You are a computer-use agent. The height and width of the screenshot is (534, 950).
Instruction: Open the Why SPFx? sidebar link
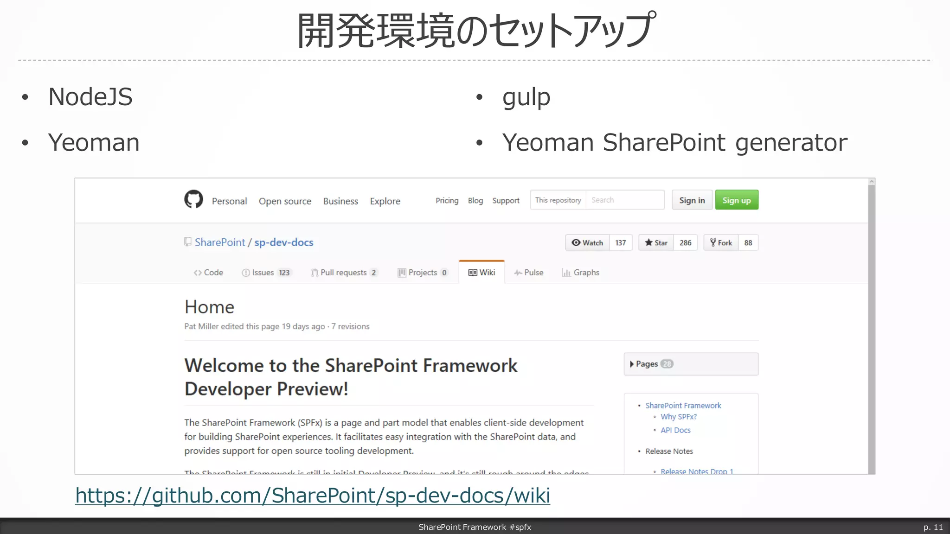pos(679,417)
